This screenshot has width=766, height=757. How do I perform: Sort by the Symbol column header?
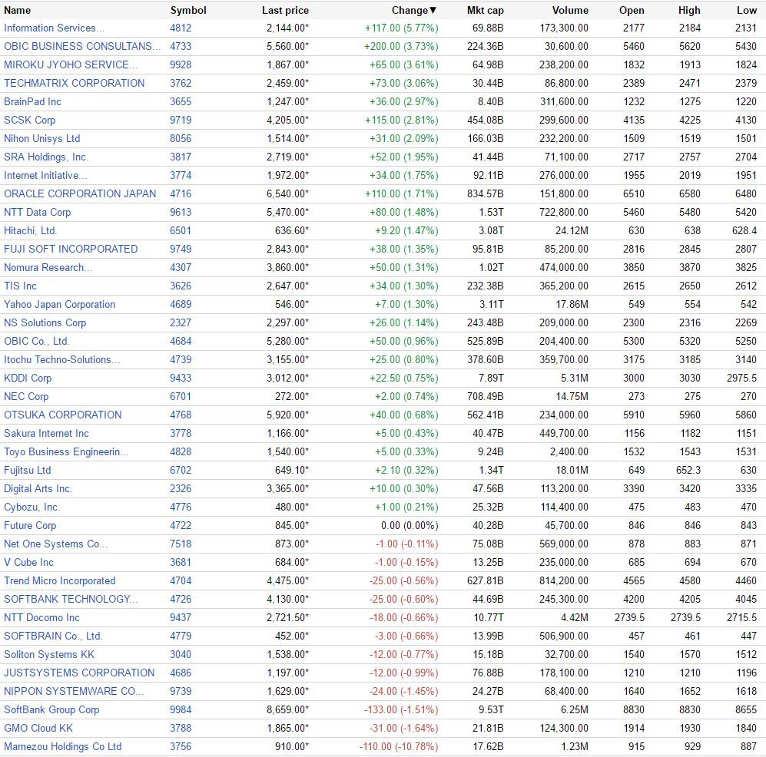188,10
